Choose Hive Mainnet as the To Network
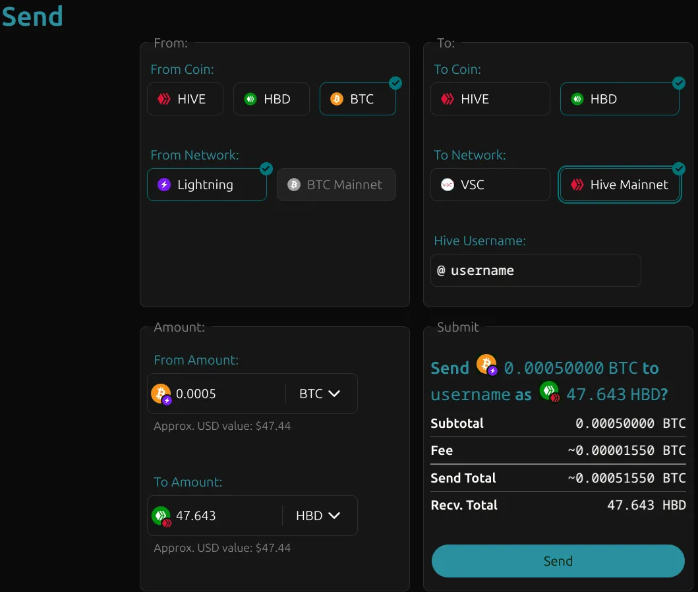Screen dimensions: 698x592 pos(620,185)
